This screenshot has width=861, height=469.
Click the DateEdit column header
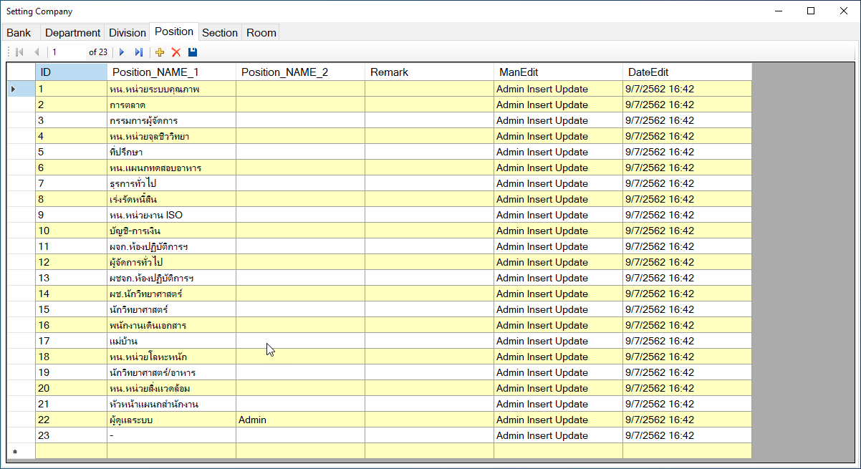pyautogui.click(x=687, y=72)
